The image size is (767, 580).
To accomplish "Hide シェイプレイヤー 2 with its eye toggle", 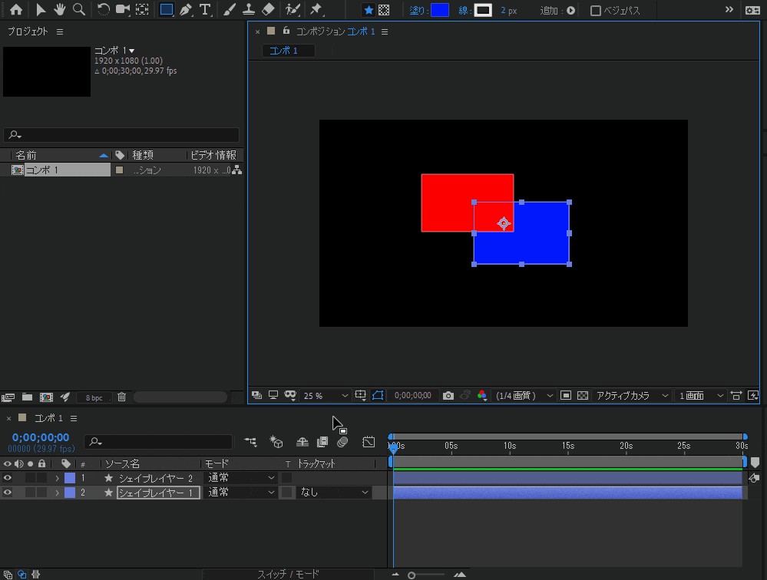I will pyautogui.click(x=6, y=476).
